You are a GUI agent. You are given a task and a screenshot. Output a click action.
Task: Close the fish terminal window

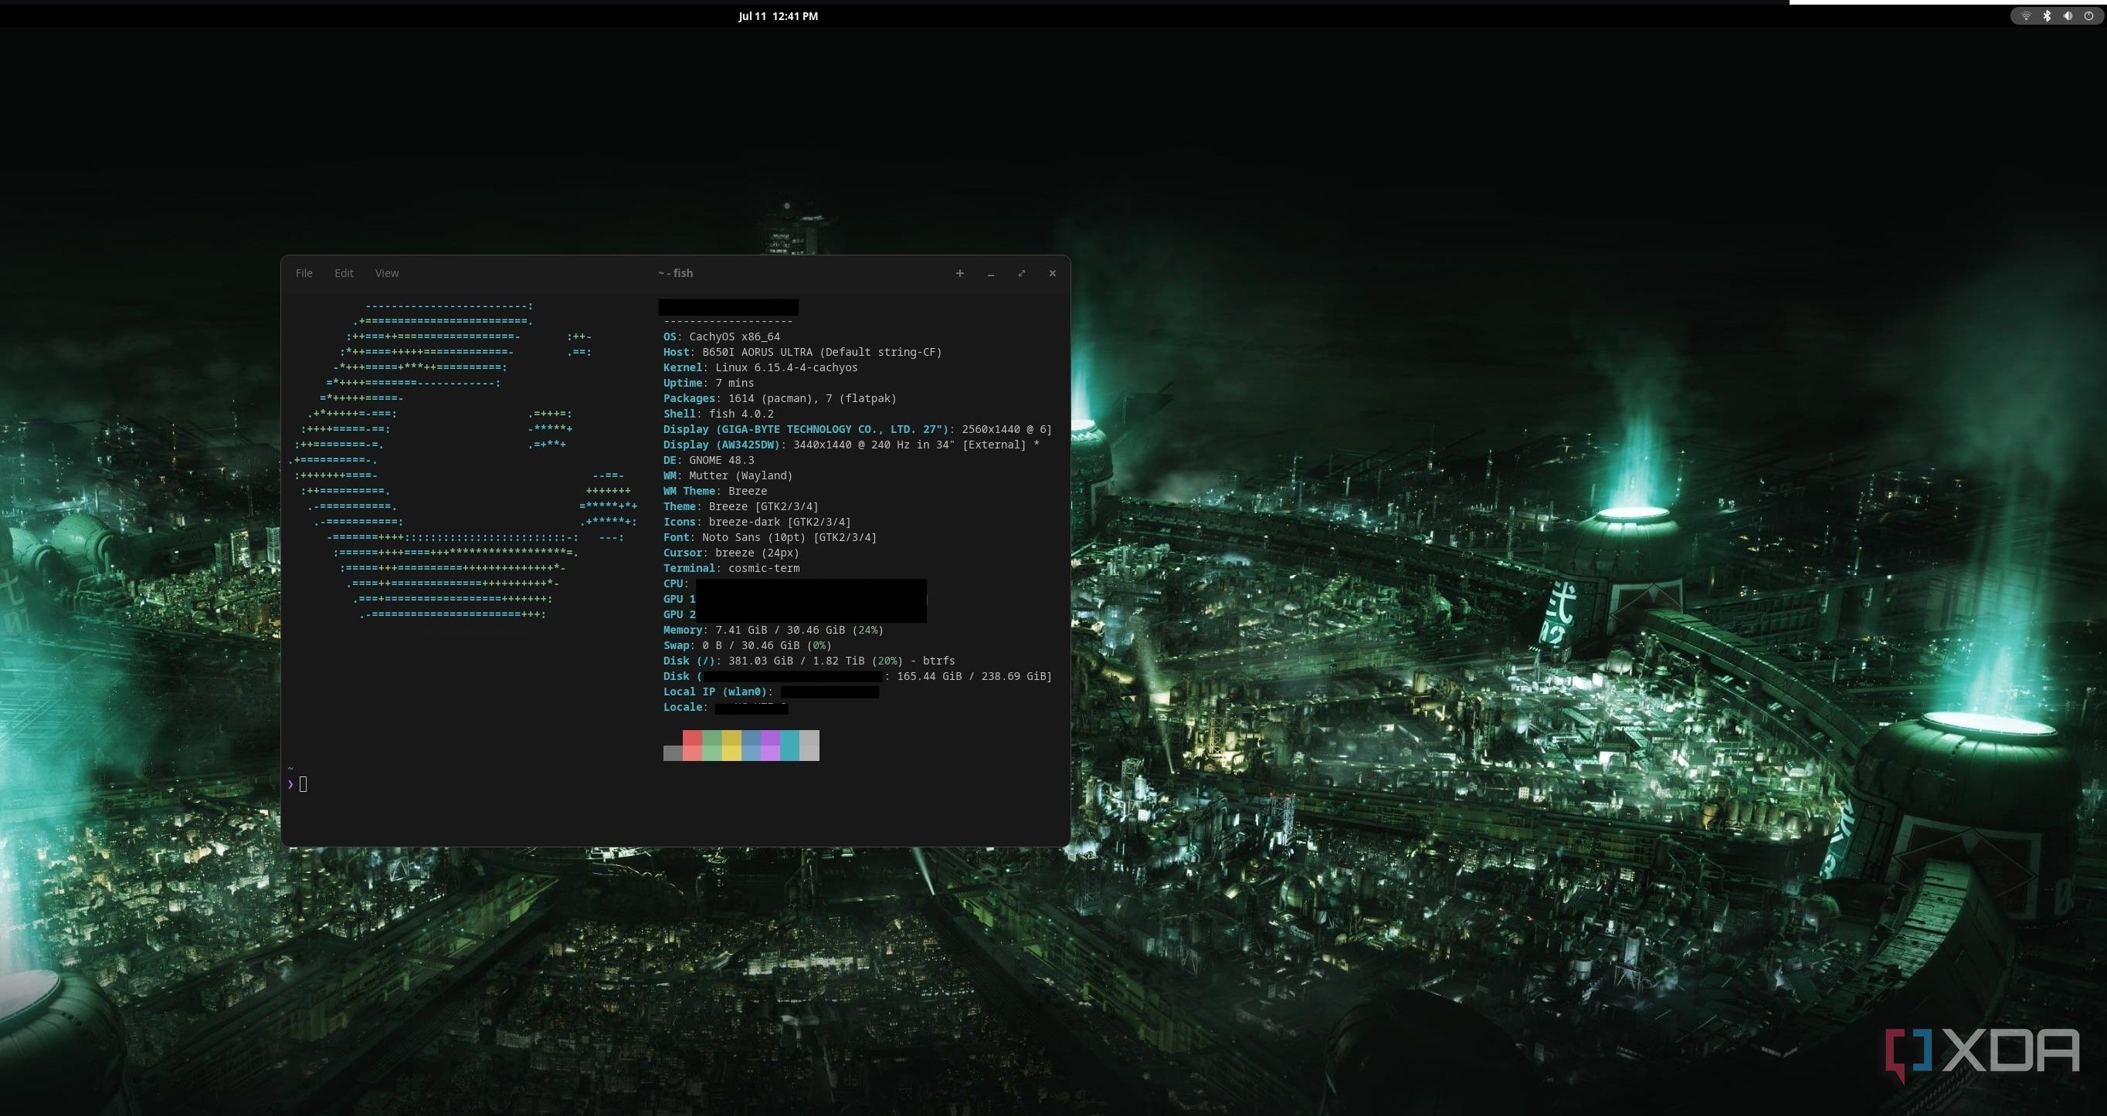click(1053, 273)
